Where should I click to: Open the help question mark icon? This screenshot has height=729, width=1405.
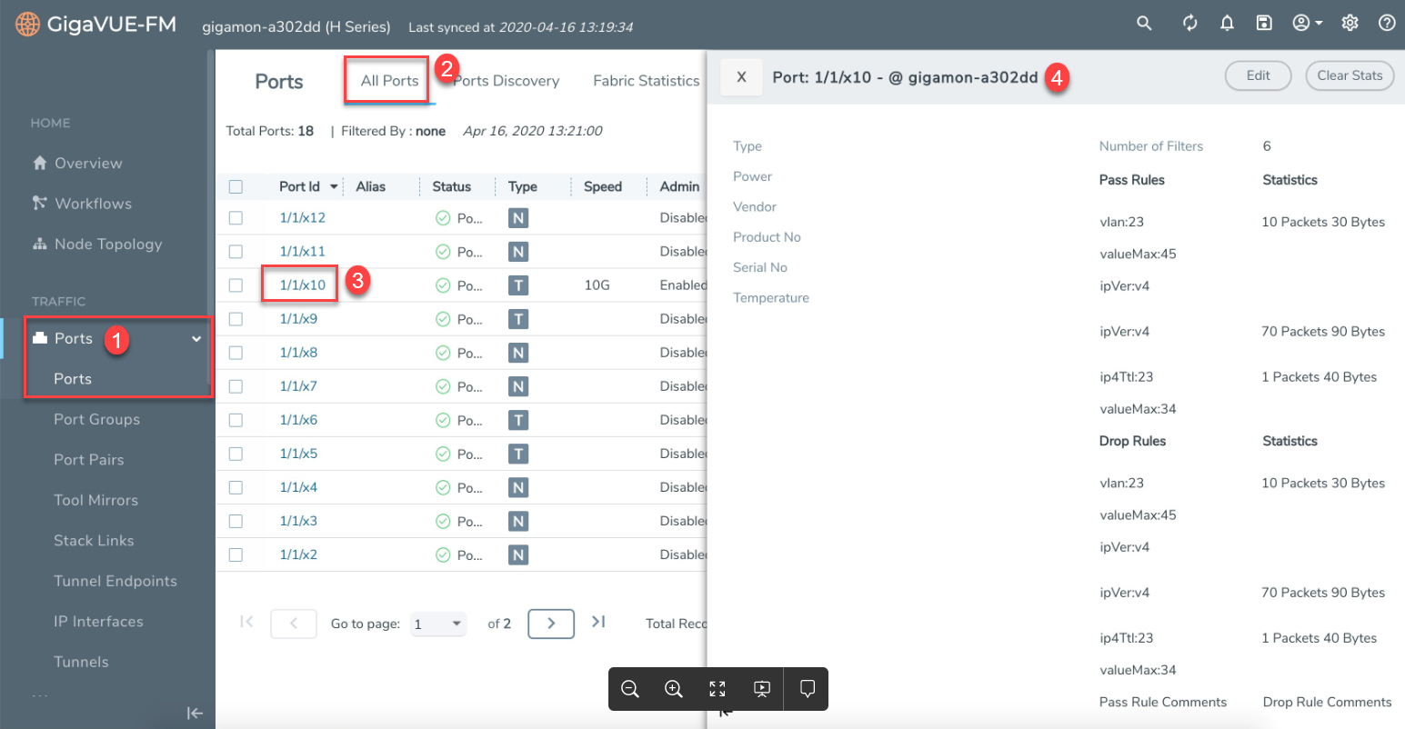point(1387,24)
